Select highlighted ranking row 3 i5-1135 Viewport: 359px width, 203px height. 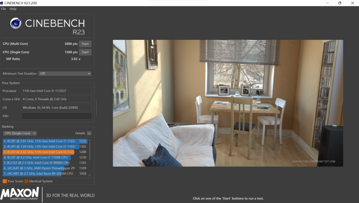[45, 152]
